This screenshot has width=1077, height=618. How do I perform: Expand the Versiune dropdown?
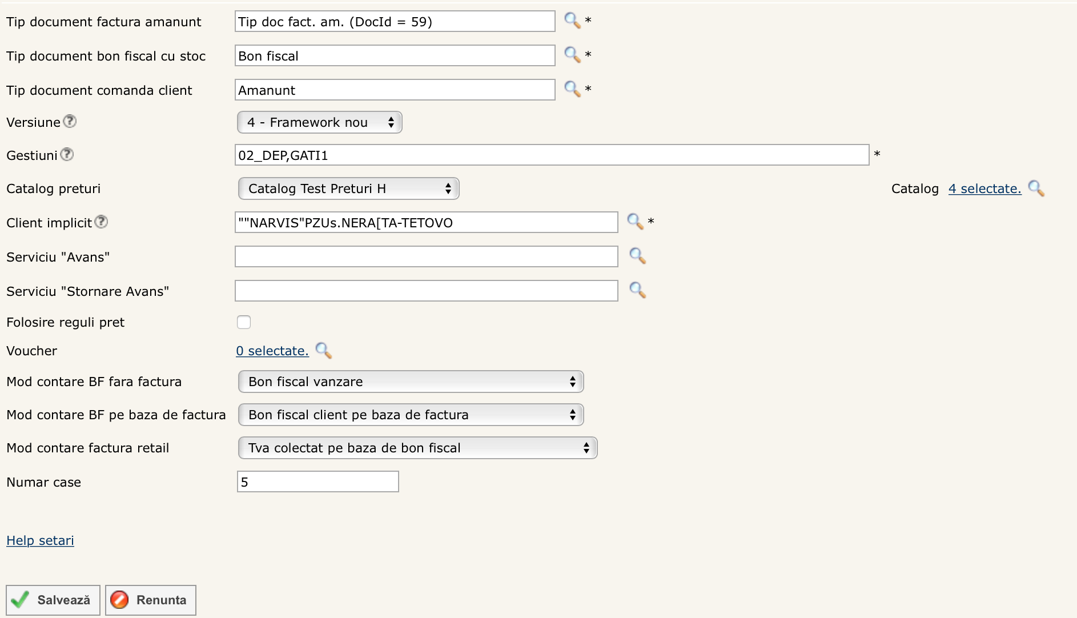[319, 122]
